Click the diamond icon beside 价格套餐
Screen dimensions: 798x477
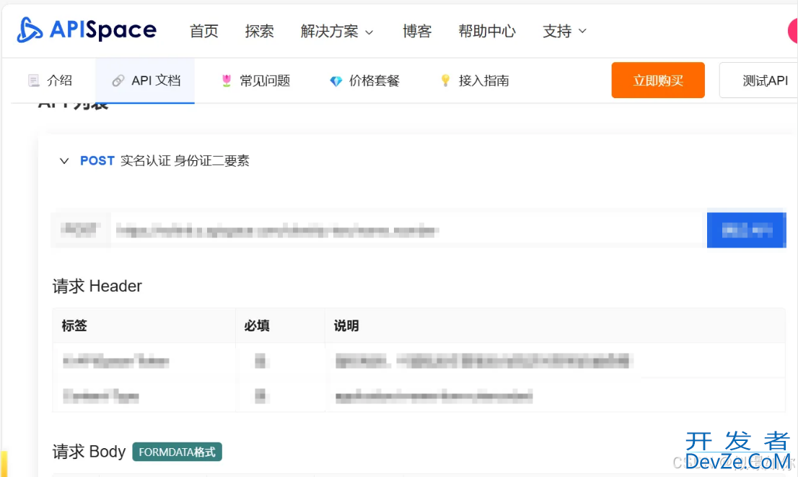click(x=336, y=81)
